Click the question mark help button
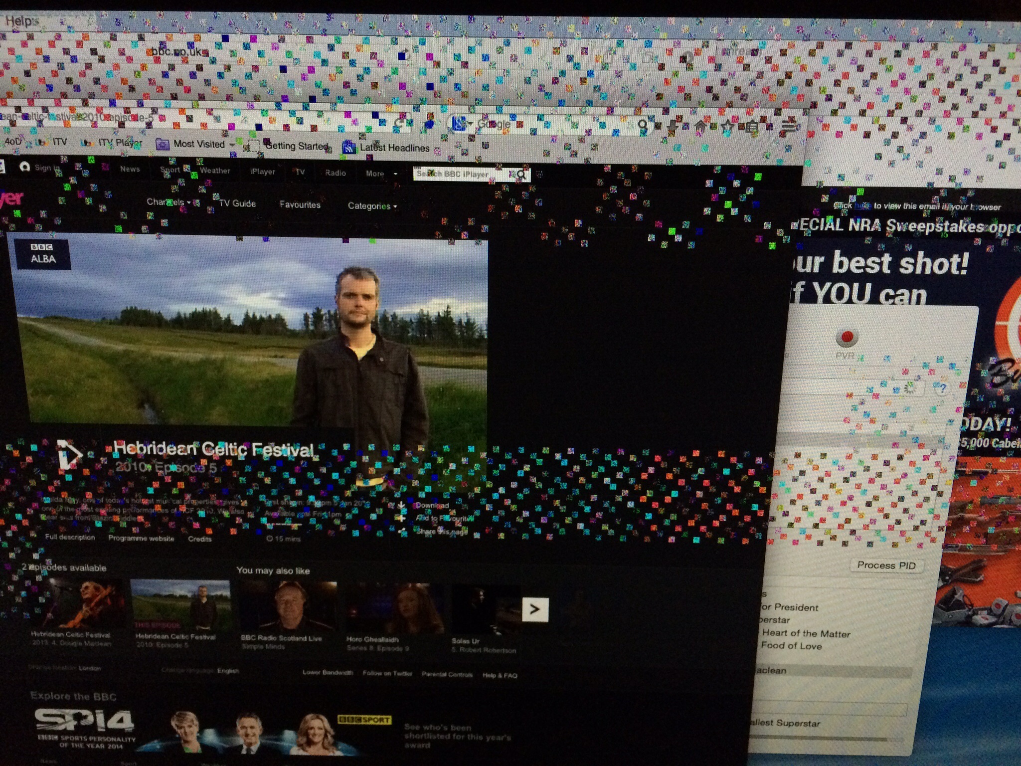Screen dimensions: 1021x766 942,389
